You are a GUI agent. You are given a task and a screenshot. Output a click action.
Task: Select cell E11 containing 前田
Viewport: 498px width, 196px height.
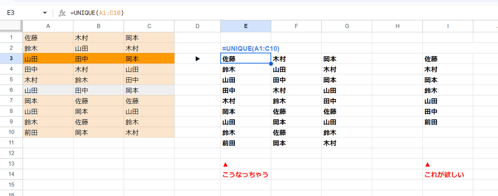click(x=246, y=143)
